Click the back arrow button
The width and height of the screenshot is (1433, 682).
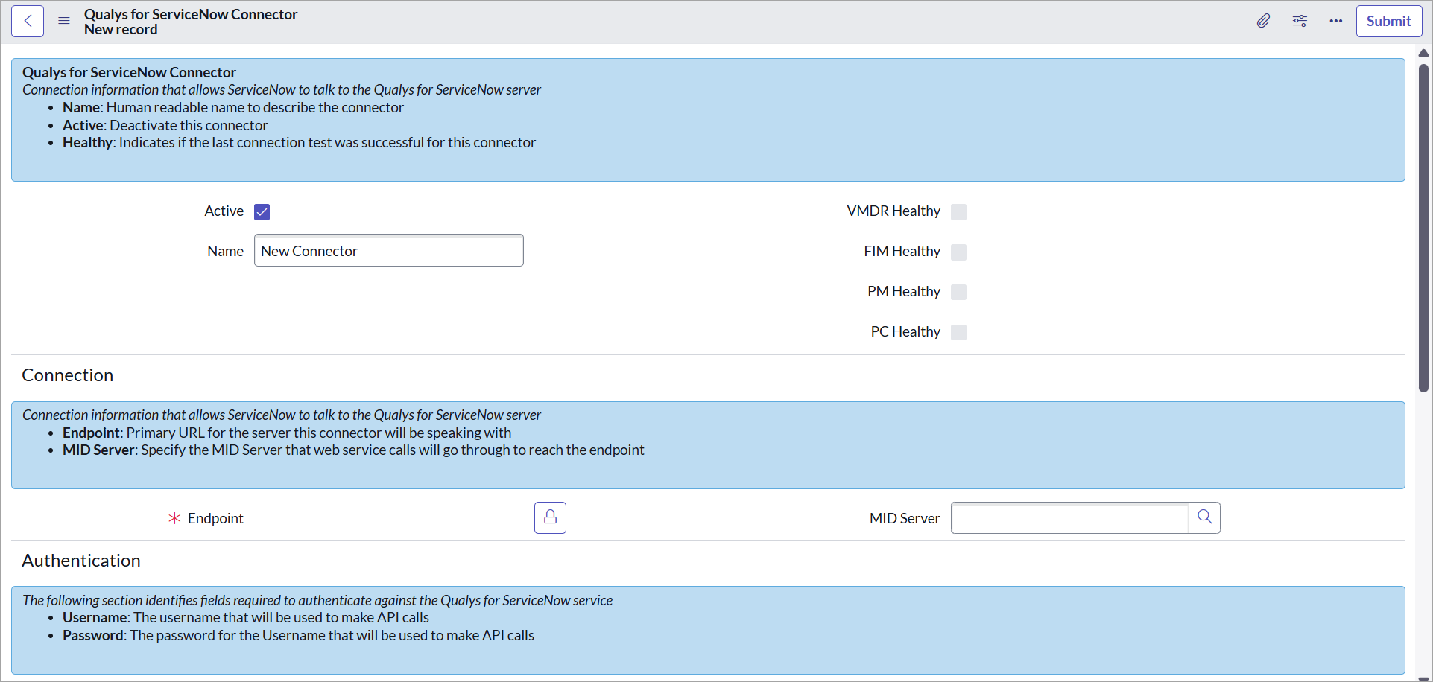[x=28, y=22]
